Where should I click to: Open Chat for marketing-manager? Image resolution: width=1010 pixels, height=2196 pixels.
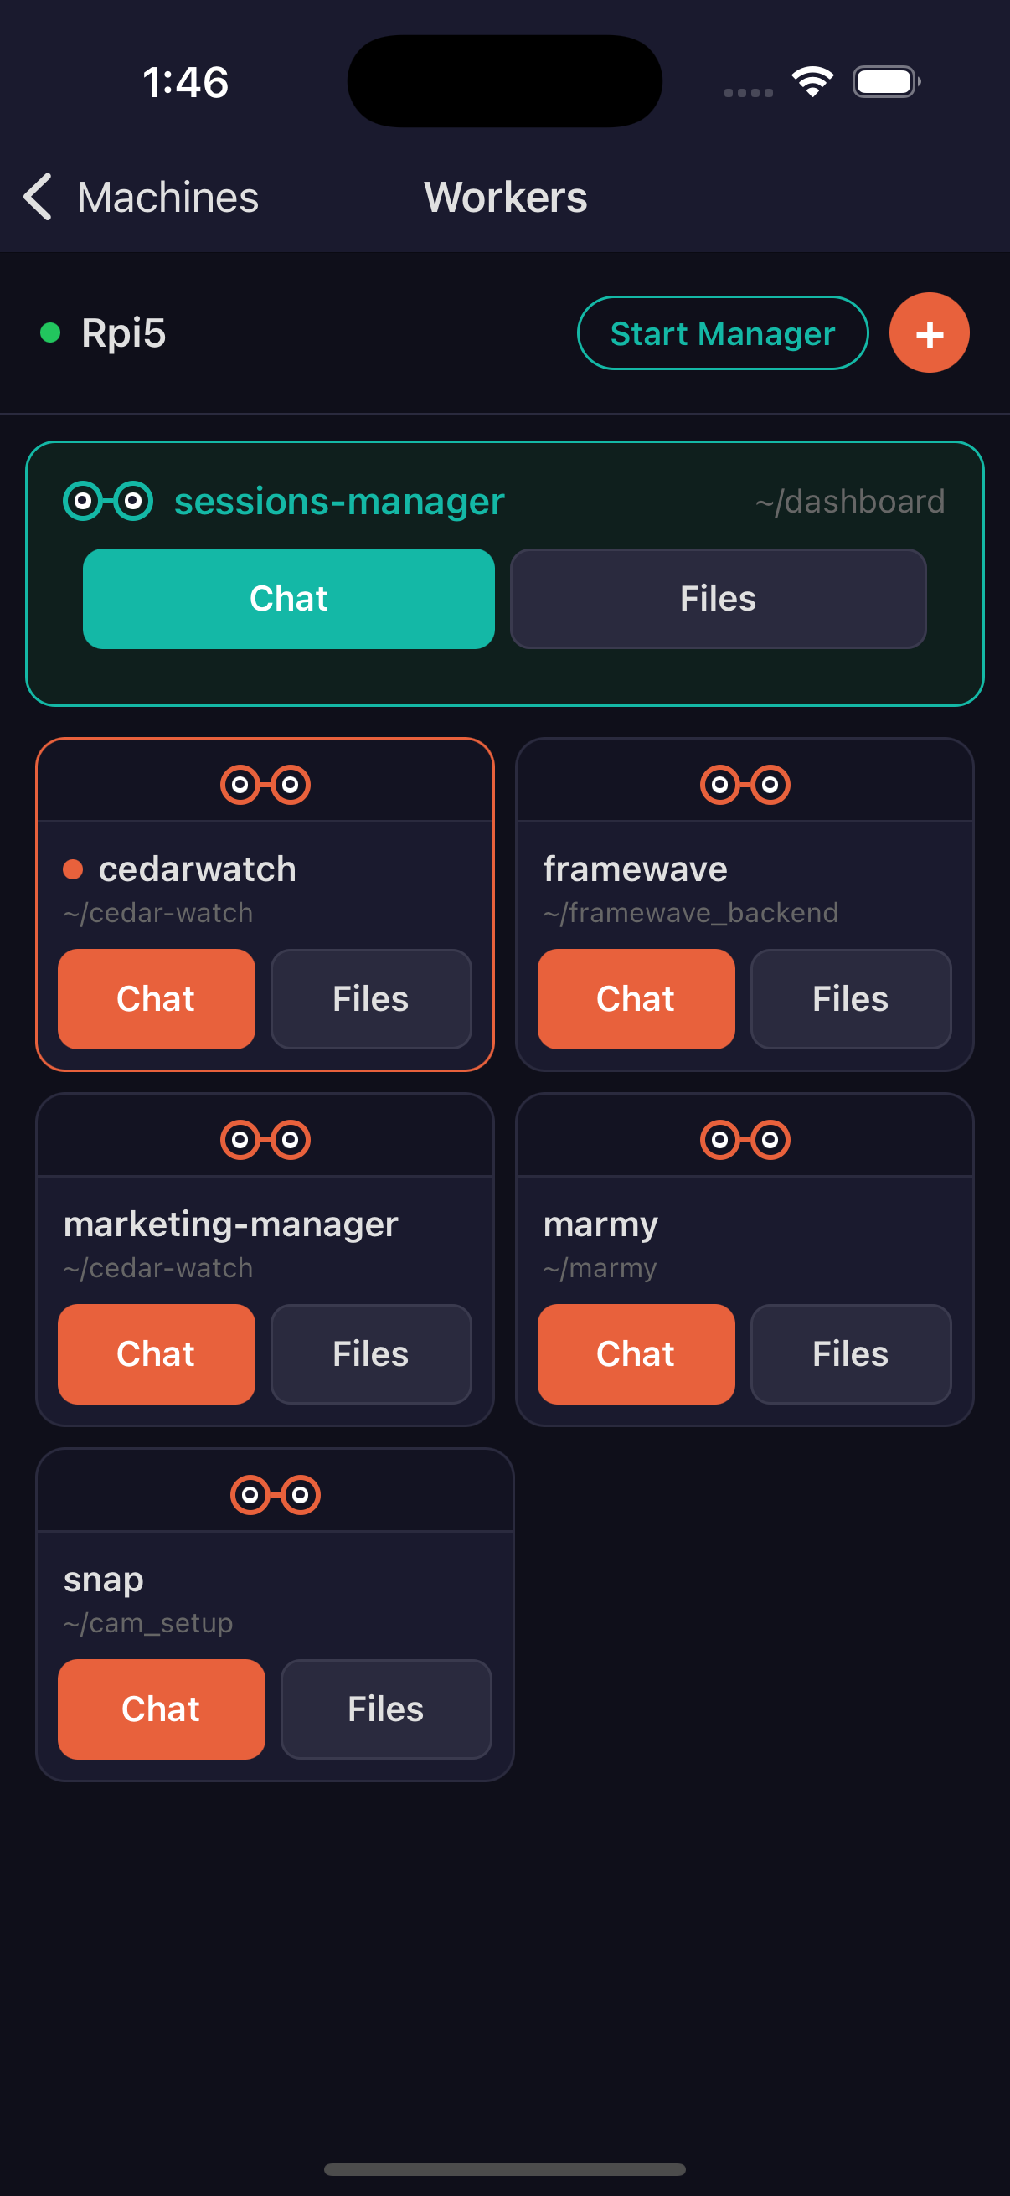156,1353
